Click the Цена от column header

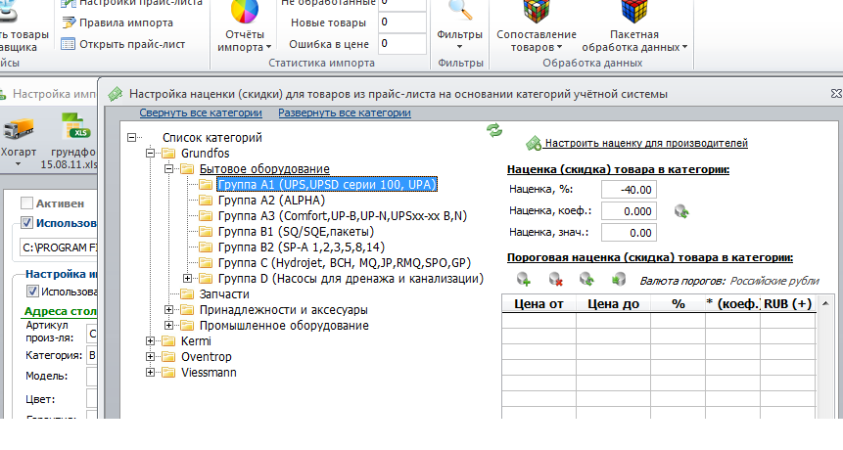coord(539,303)
